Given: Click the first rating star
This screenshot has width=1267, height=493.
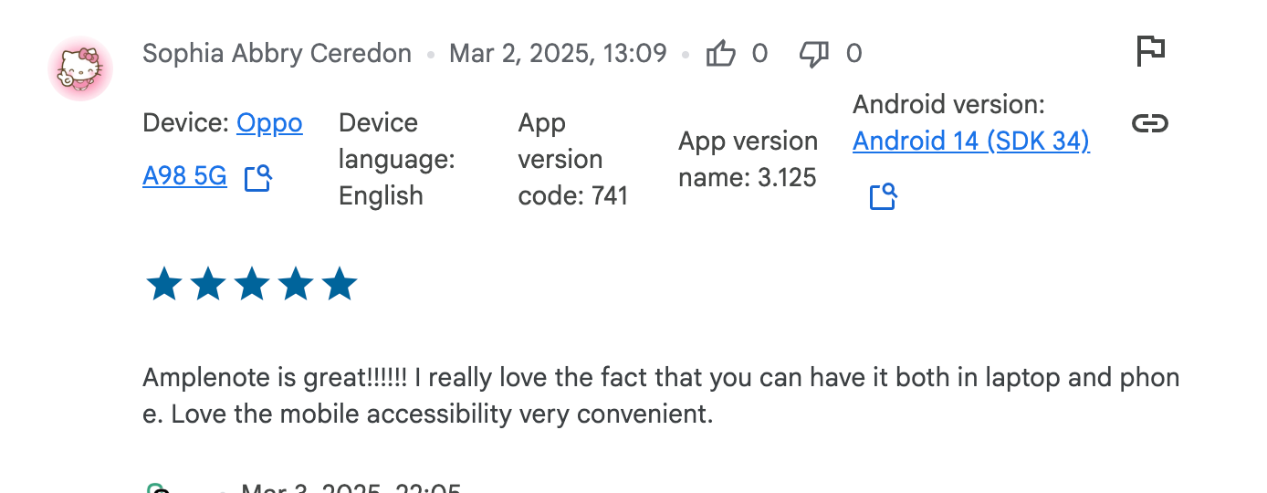Looking at the screenshot, I should [x=164, y=285].
